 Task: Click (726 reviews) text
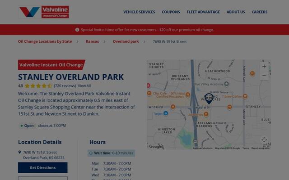[x=65, y=86]
